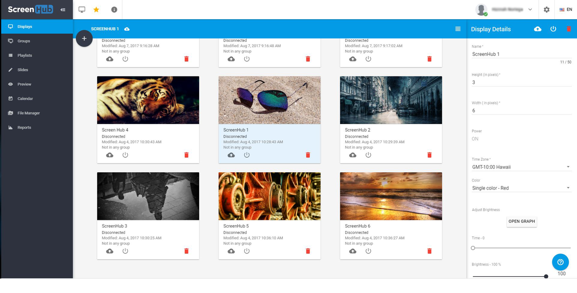Click the cloud upload icon beside SCREENHUB 1 header
The height and width of the screenshot is (293, 577).
(126, 29)
